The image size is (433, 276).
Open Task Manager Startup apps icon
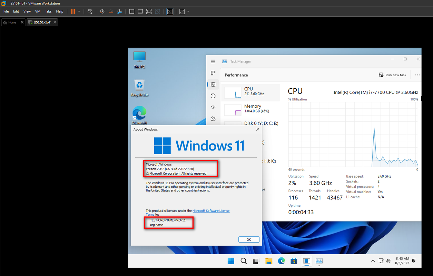coord(213,107)
